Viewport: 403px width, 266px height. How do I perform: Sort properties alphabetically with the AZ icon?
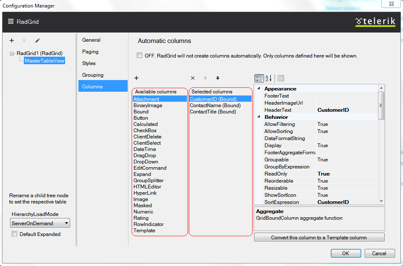pos(269,78)
